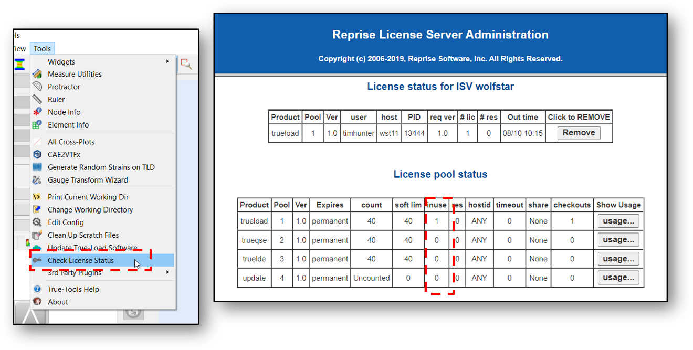Click the Check License Status key icon

(x=37, y=260)
